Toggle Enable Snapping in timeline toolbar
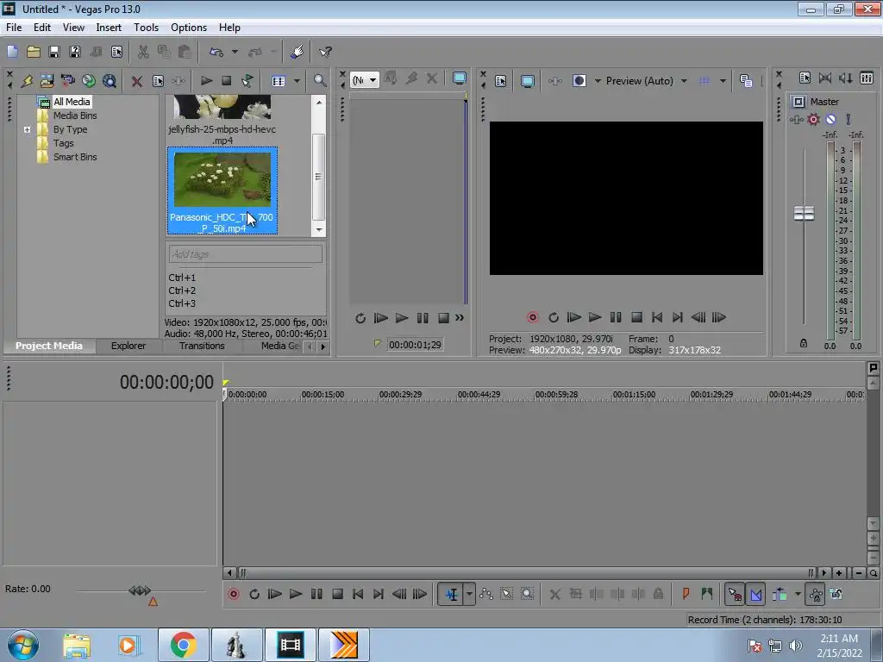The width and height of the screenshot is (883, 662). 734,594
